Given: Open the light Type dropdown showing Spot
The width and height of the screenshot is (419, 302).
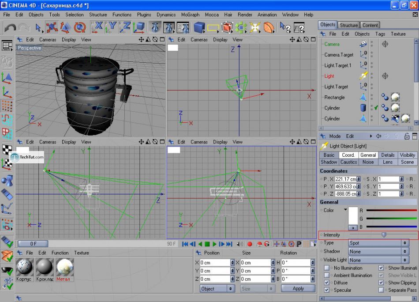Looking at the screenshot, I should point(378,243).
